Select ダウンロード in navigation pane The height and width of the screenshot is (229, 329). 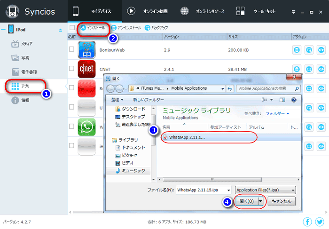[130, 109]
